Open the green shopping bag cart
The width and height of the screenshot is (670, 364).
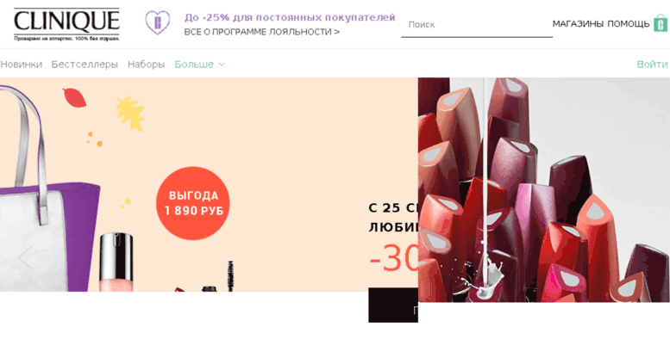coord(661,23)
